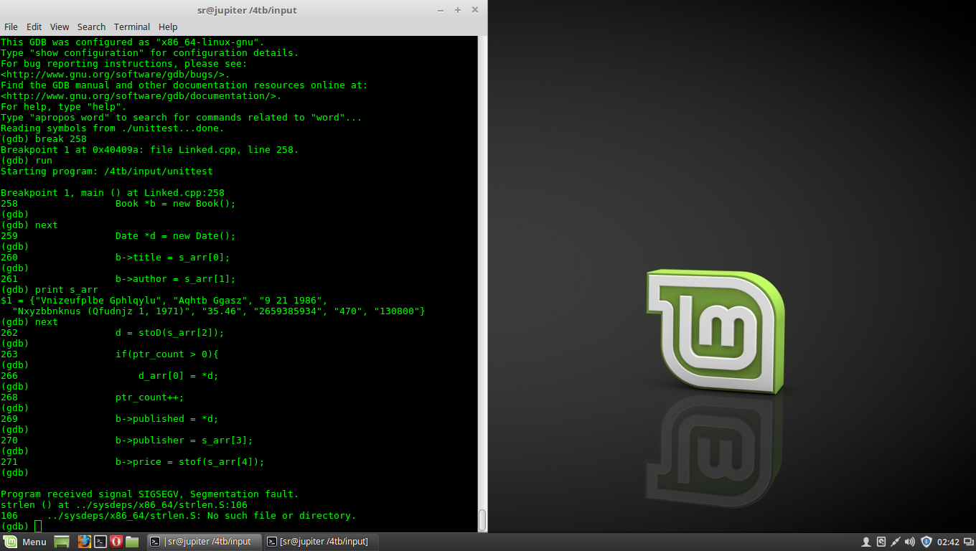This screenshot has width=976, height=551.
Task: Click 'Book *b = new Book();' line
Action: pos(175,204)
